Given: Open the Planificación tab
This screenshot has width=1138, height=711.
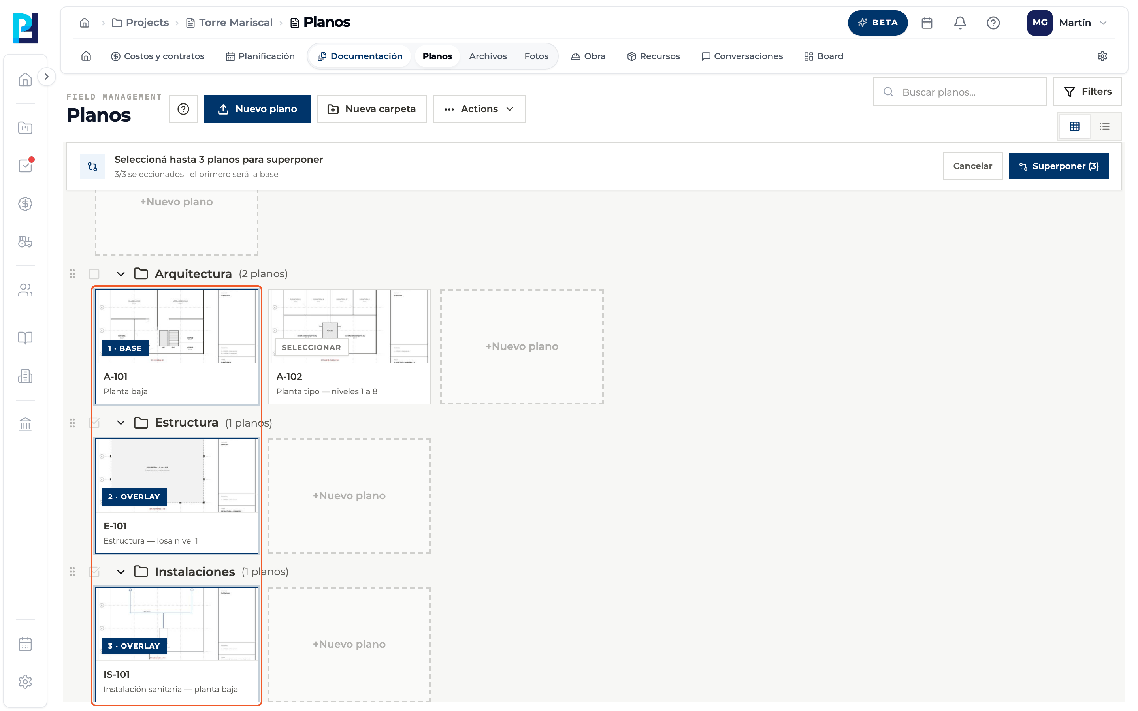Looking at the screenshot, I should point(260,56).
